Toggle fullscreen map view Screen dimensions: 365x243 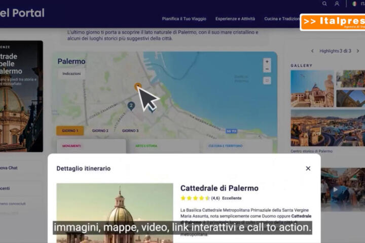click(267, 80)
